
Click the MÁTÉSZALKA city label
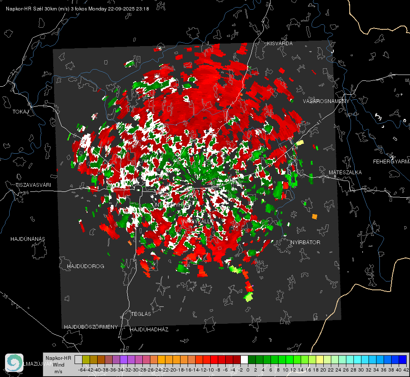(x=345, y=172)
